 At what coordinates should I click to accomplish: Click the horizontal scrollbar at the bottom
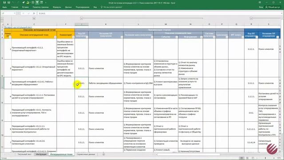(x=189, y=155)
